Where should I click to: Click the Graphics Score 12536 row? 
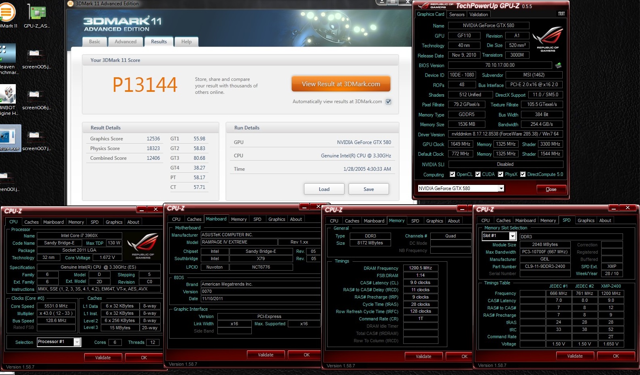125,138
